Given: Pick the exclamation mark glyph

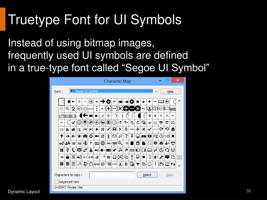Looking at the screenshot, I should coord(155,164).
